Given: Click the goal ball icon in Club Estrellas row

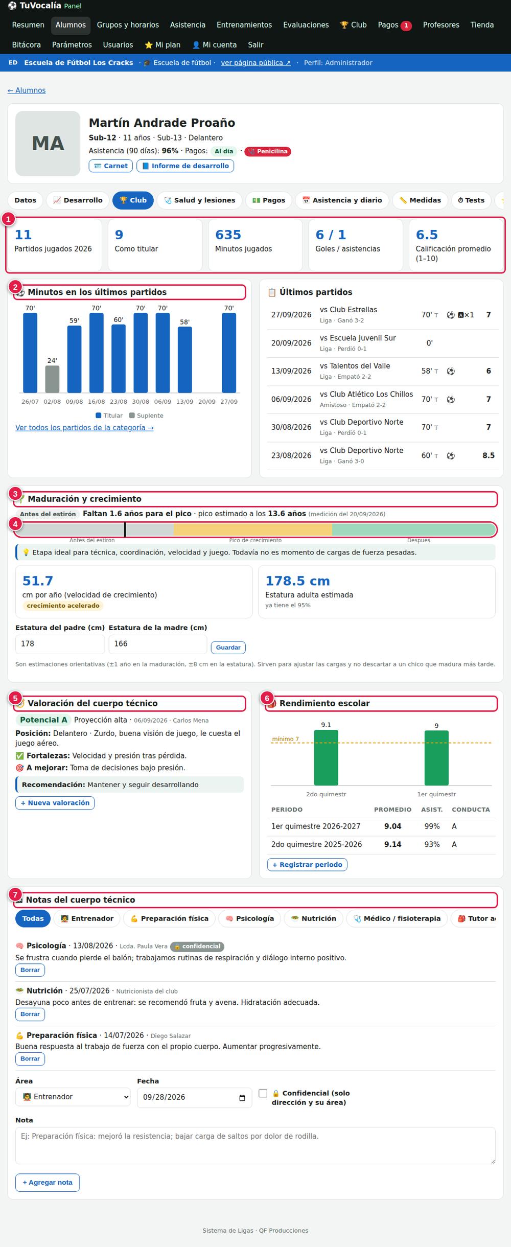Looking at the screenshot, I should click(x=451, y=315).
